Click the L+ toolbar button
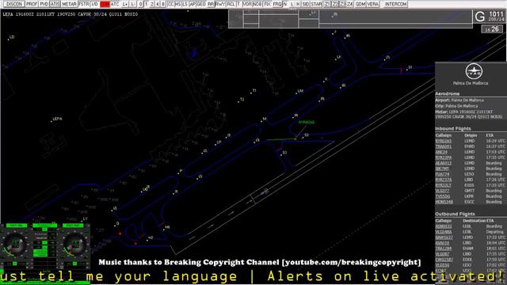This screenshot has height=285, width=507. pyautogui.click(x=125, y=4)
